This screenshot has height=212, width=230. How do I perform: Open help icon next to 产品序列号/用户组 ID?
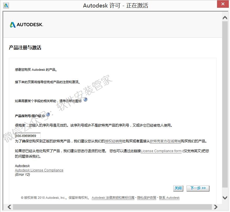[x=48, y=114]
